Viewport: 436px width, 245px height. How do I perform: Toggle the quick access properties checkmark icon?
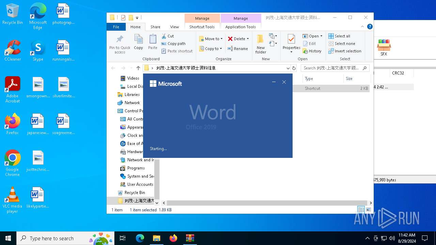point(123,18)
